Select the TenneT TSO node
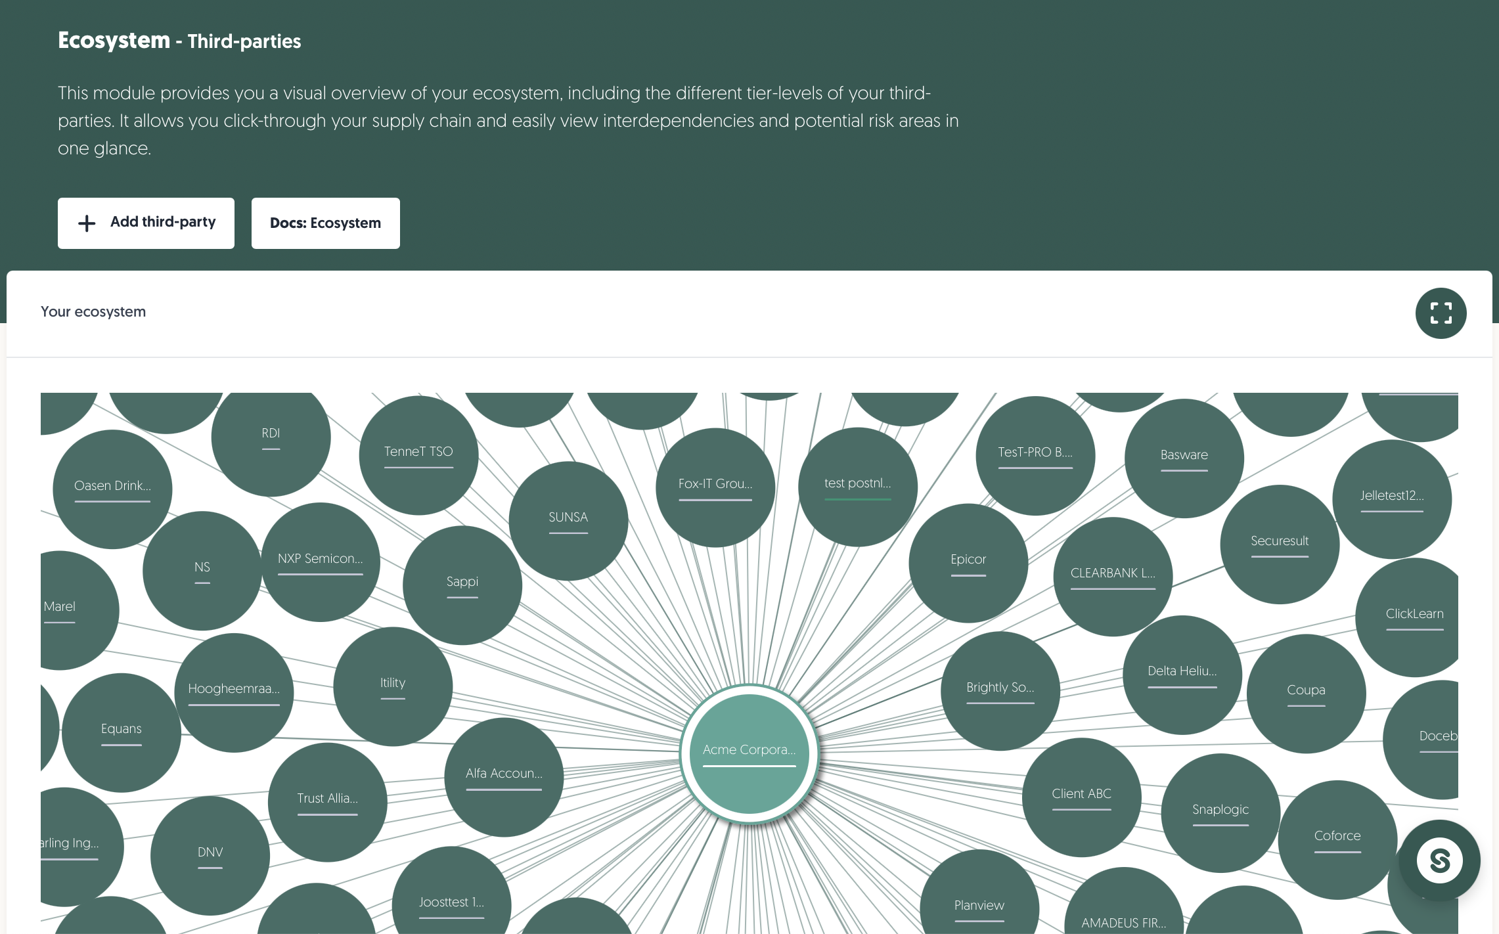Viewport: 1499px width, 934px height. tap(418, 455)
